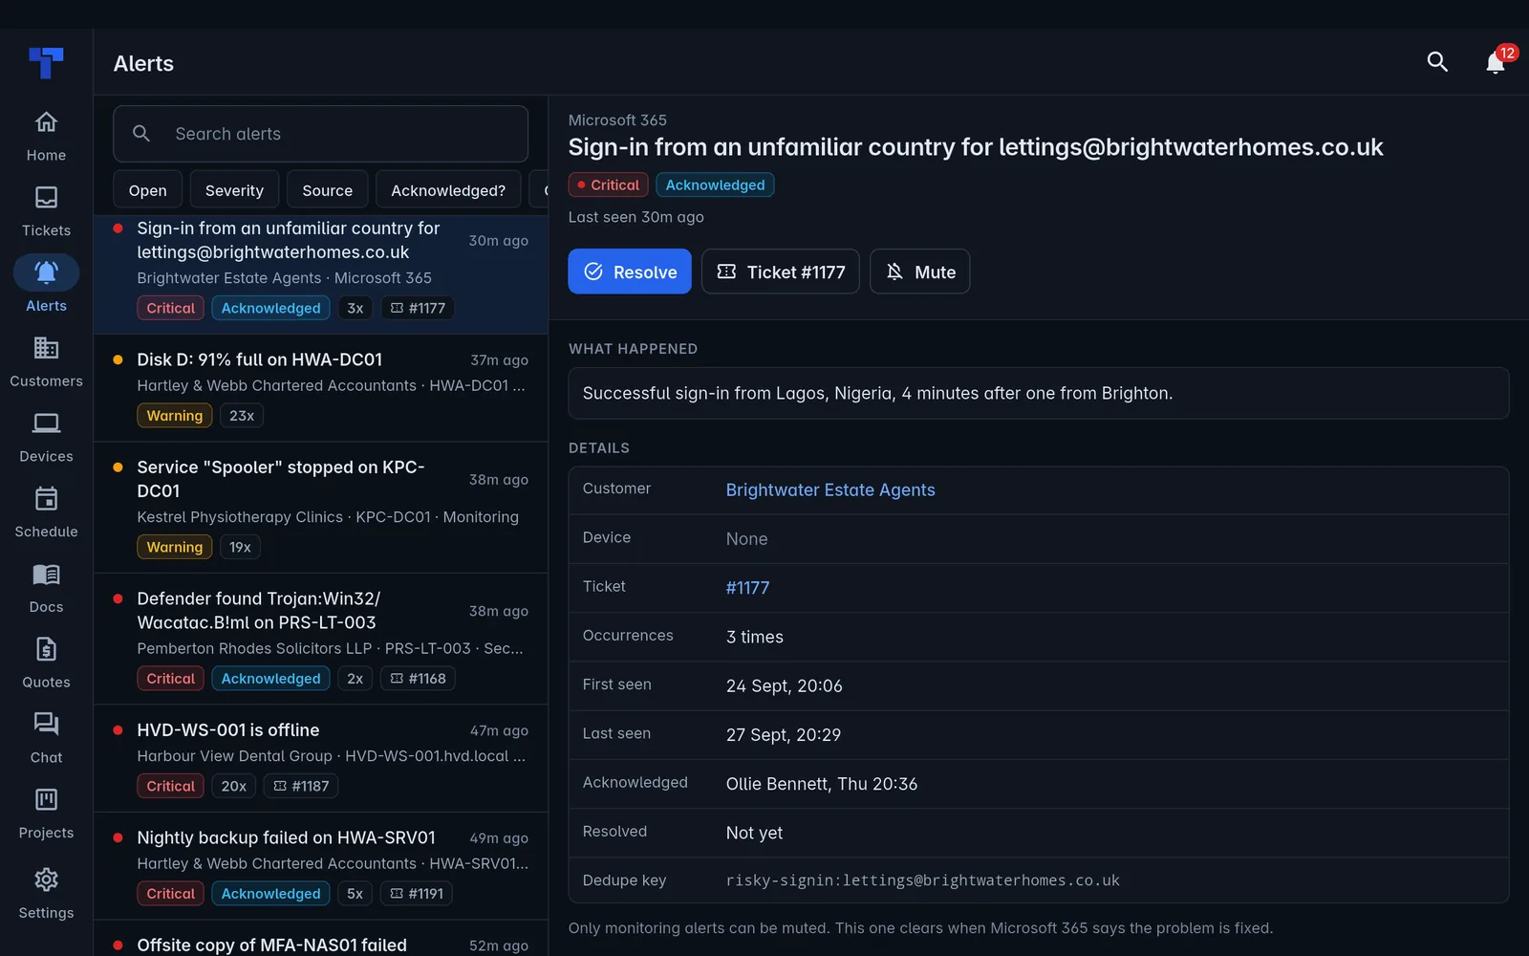Image resolution: width=1529 pixels, height=956 pixels.
Task: Open global search magnifier icon
Action: 1437,62
